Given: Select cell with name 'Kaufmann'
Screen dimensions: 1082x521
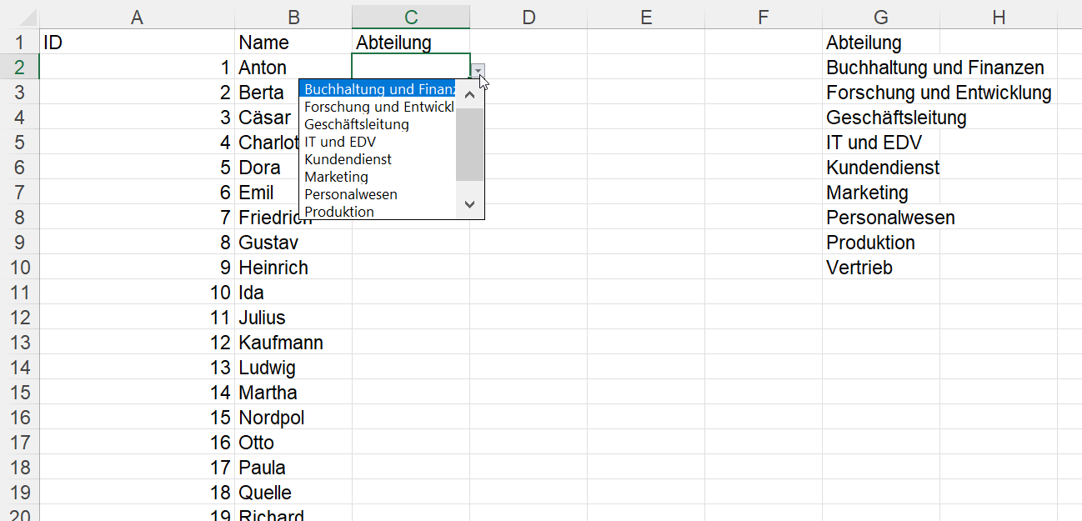Looking at the screenshot, I should tap(281, 343).
